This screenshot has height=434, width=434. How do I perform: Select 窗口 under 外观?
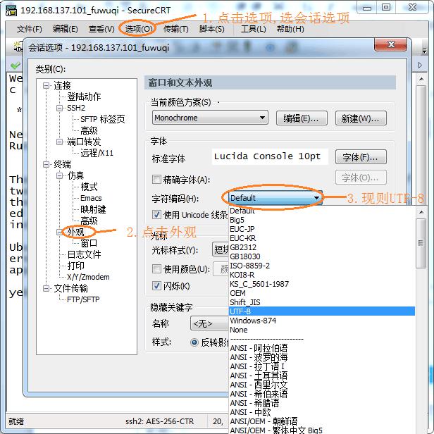click(x=89, y=243)
